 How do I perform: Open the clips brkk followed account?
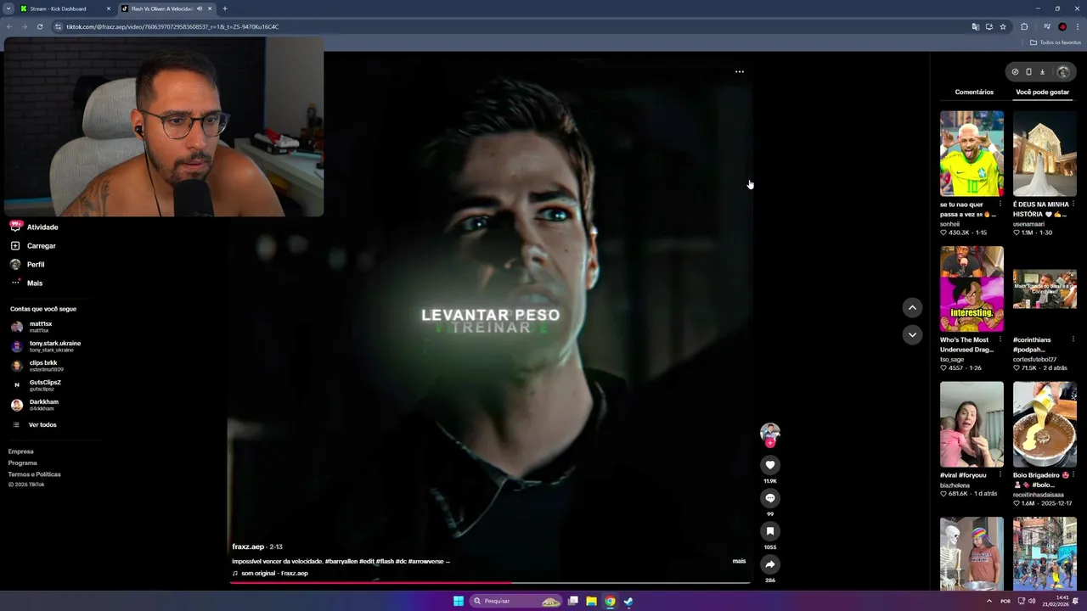(37, 365)
